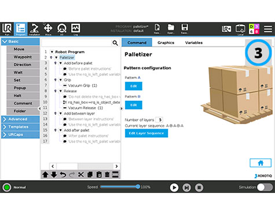Screen dimensions: 275x215
Task: Paste node with clipboard icon
Action: [x=99, y=174]
